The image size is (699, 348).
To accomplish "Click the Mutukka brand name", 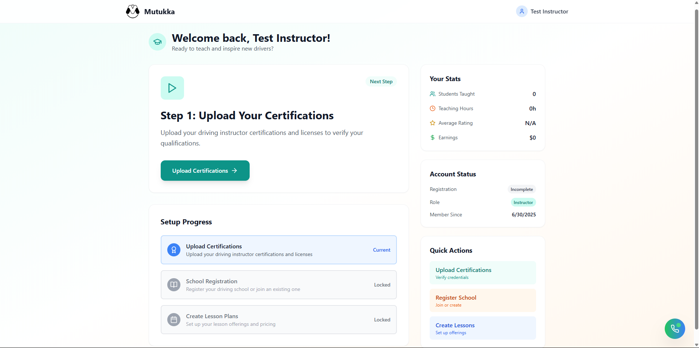I will [x=159, y=12].
